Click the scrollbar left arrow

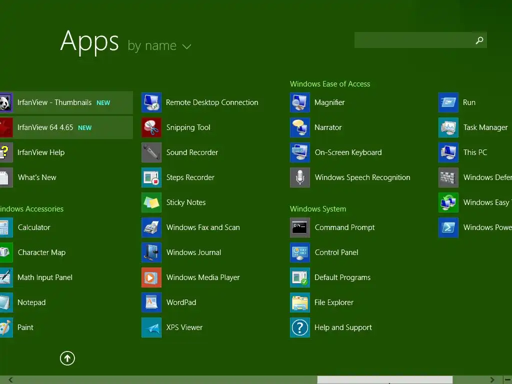(x=11, y=380)
